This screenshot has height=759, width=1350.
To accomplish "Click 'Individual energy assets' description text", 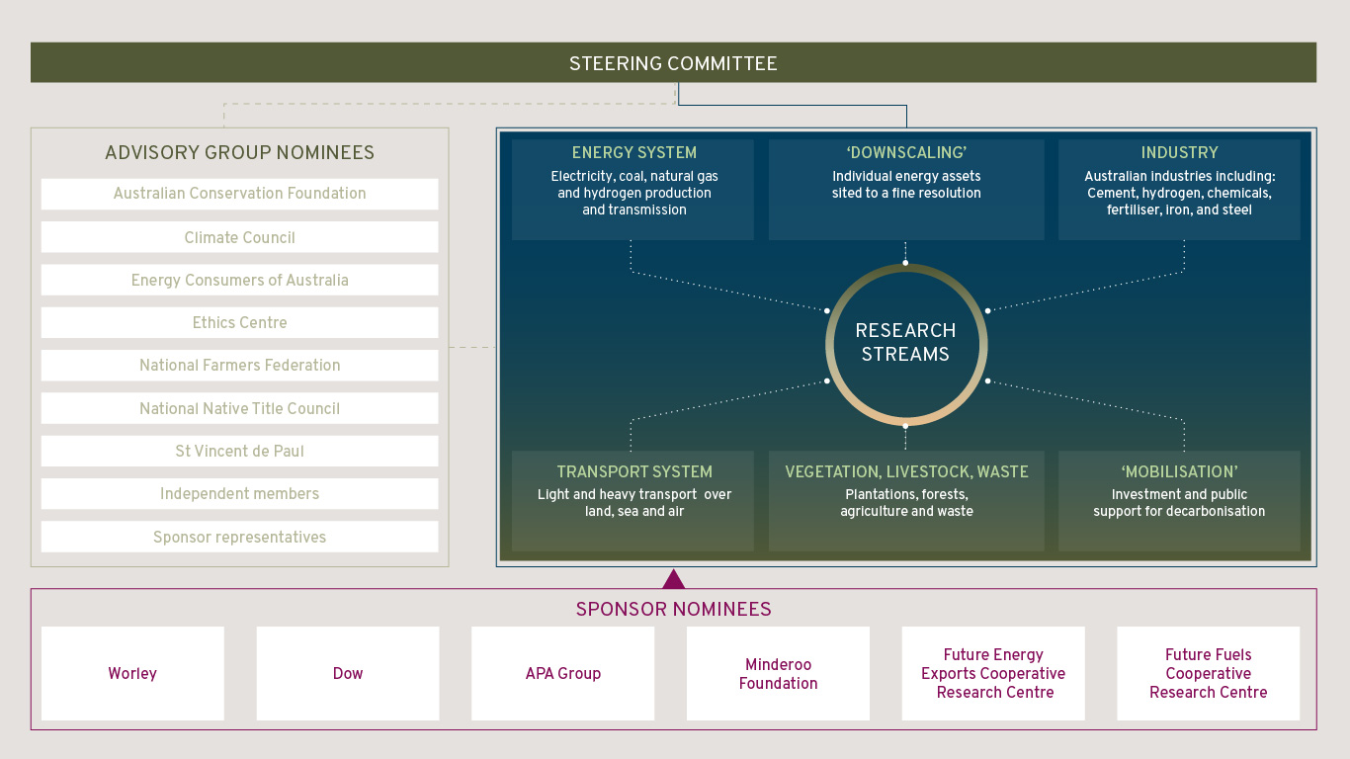I will [906, 185].
